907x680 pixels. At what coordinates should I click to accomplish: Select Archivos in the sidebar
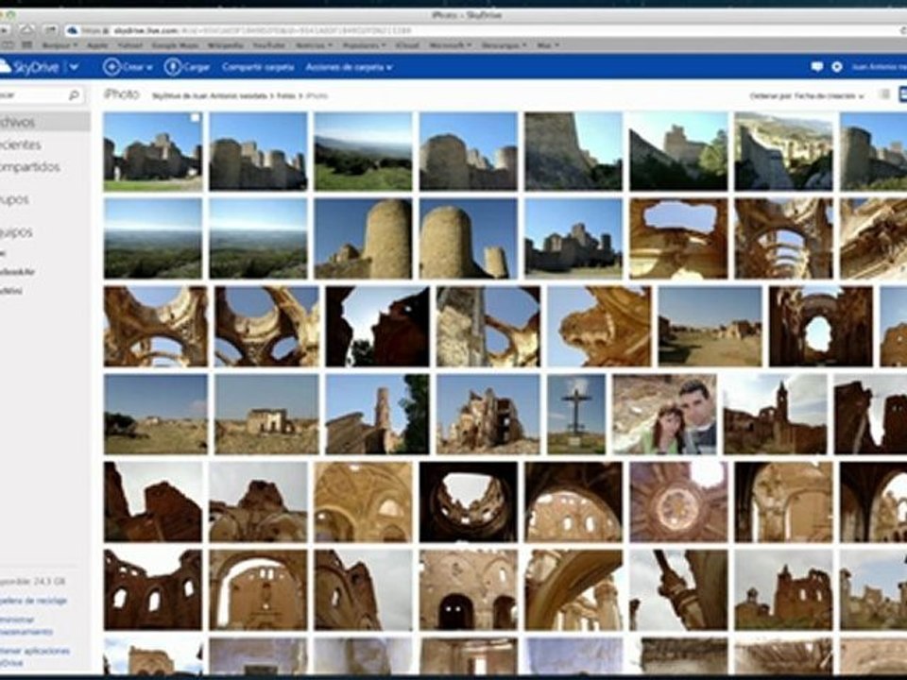click(44, 122)
